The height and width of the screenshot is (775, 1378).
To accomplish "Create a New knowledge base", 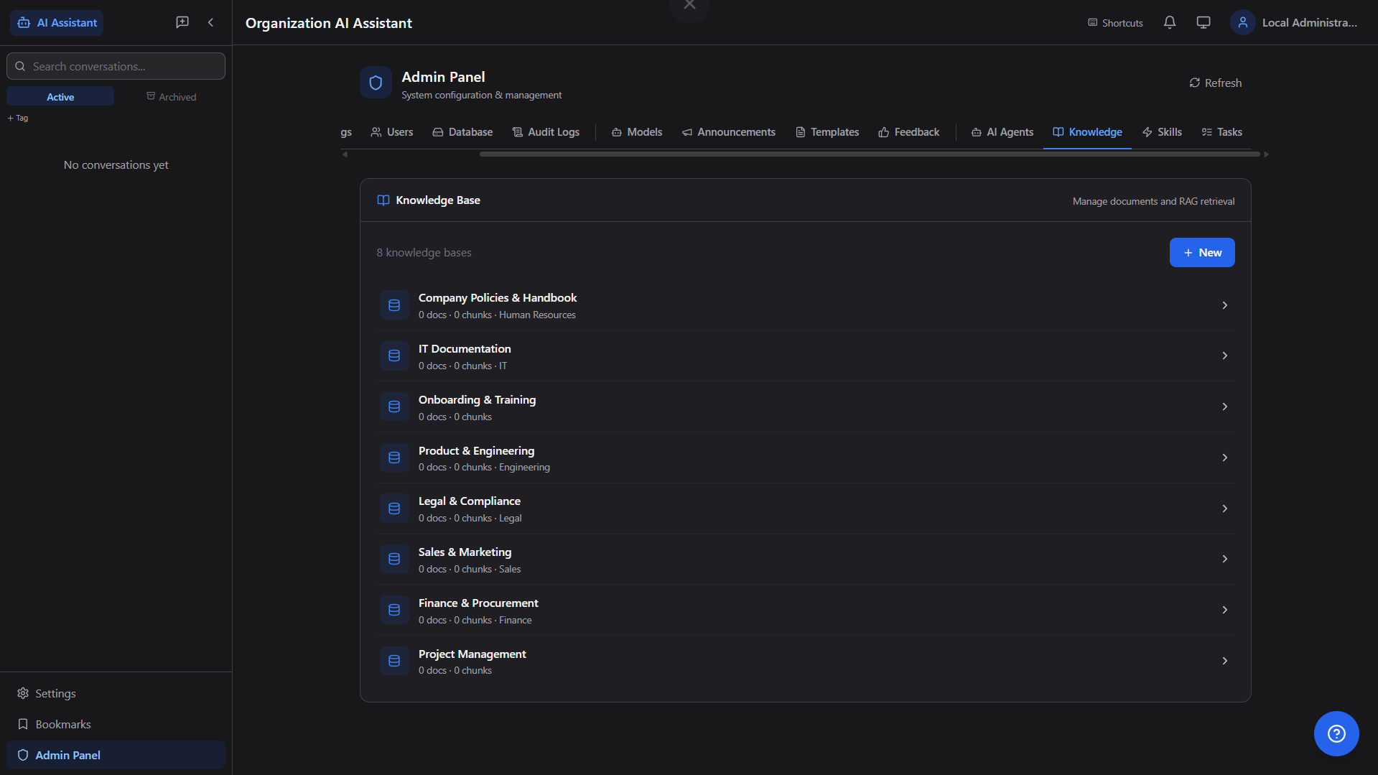I will click(1201, 253).
